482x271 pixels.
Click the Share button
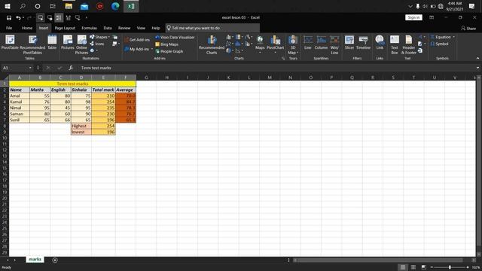(468, 29)
